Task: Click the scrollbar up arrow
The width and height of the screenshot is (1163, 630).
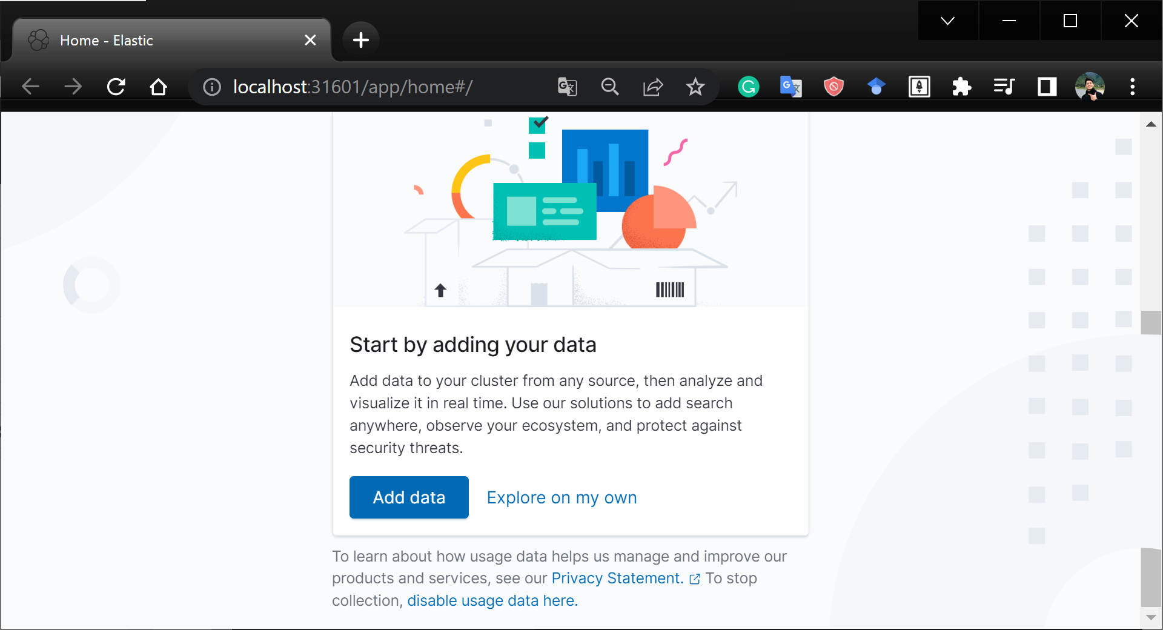Action: 1151,124
